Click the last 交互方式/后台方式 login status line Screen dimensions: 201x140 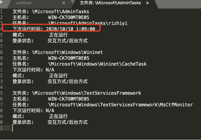68,122
